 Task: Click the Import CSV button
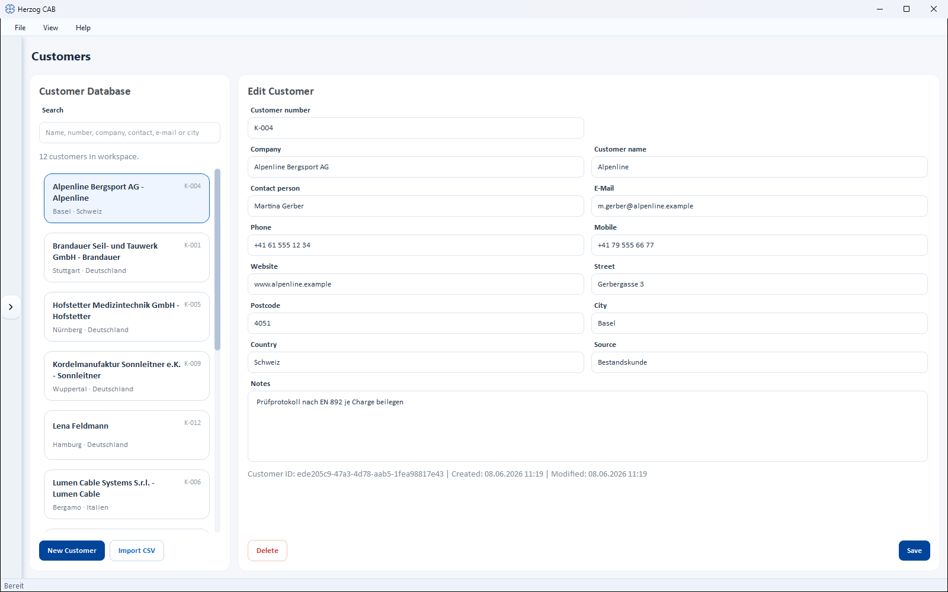tap(137, 551)
